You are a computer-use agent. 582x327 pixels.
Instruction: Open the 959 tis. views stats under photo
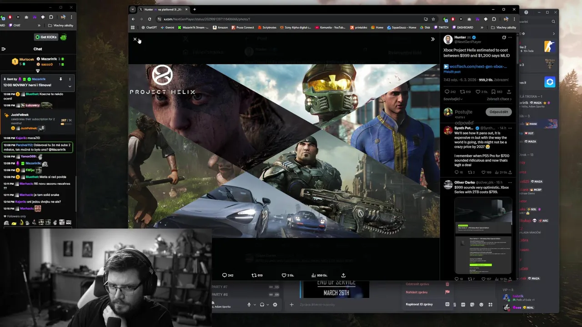[319, 275]
